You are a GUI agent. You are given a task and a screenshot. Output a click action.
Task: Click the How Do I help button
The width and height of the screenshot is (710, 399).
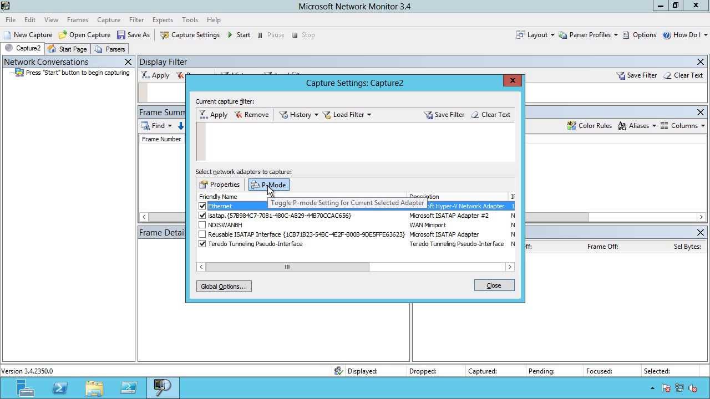tap(684, 35)
